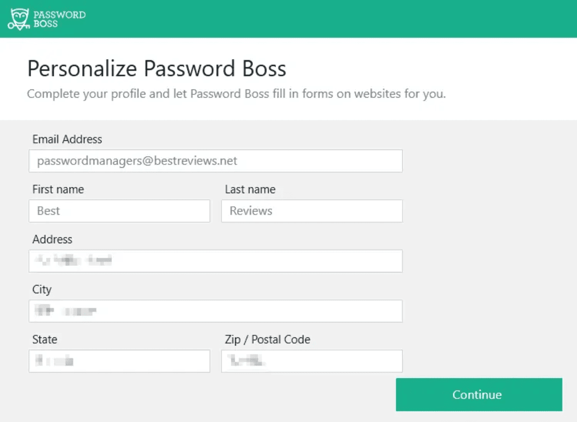Click the Password Boss wordmark in header
The image size is (577, 422).
59,19
